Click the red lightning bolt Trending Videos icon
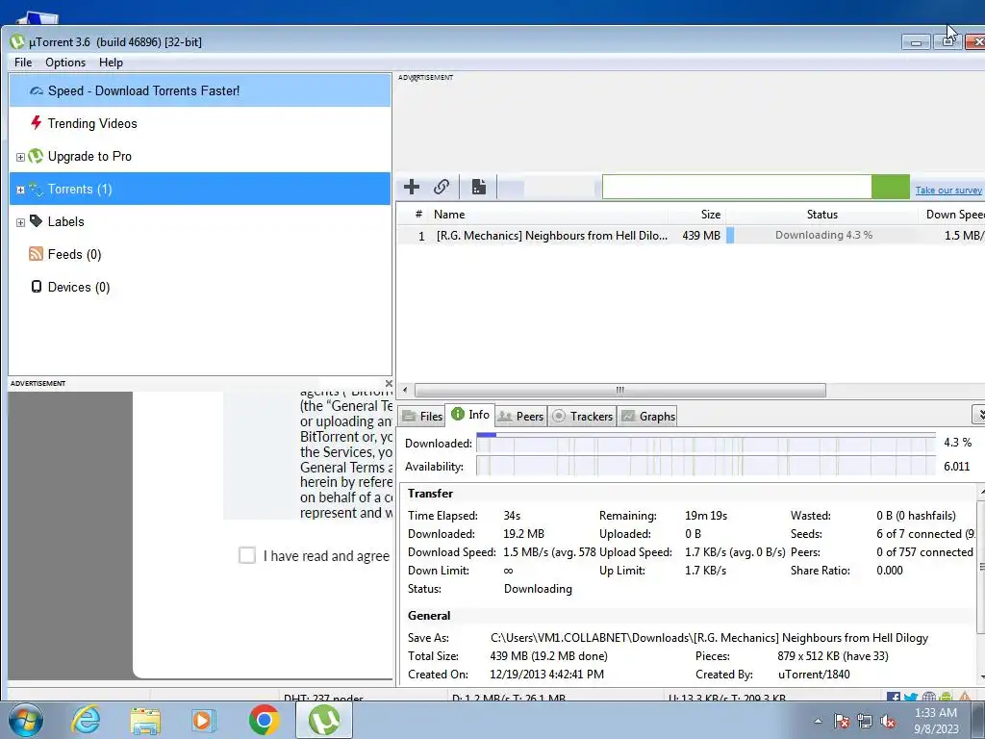The width and height of the screenshot is (985, 739). [x=37, y=122]
